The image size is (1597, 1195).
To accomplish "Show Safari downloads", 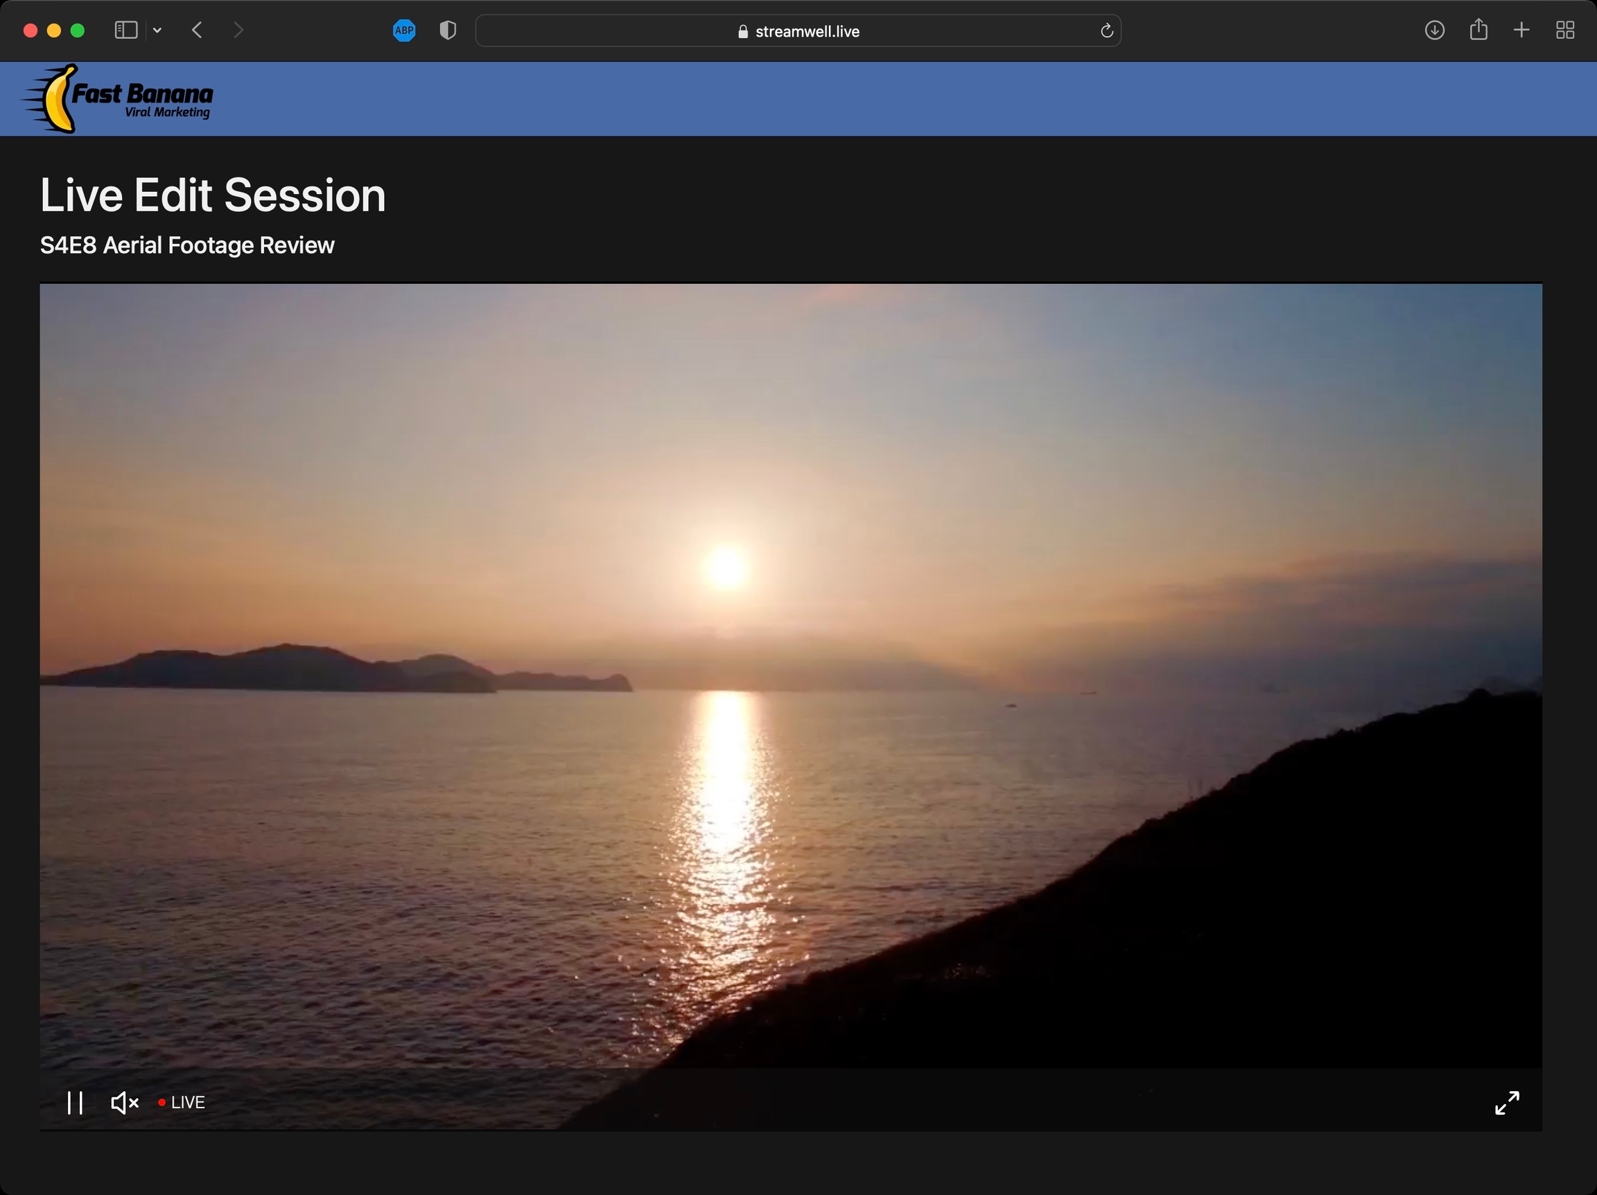I will coord(1434,30).
